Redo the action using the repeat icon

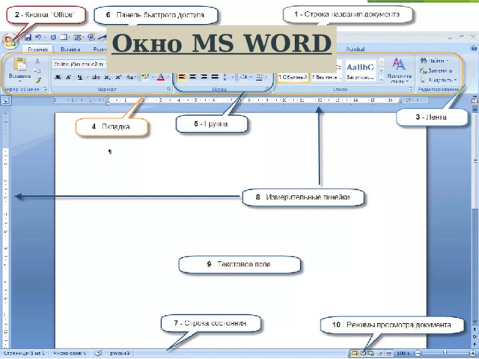(x=53, y=37)
